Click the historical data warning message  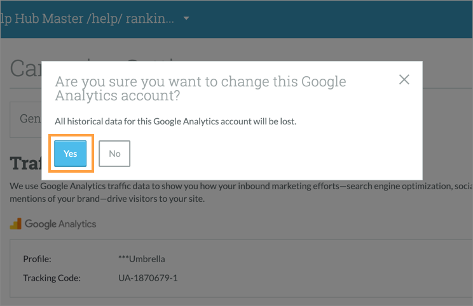tap(175, 121)
